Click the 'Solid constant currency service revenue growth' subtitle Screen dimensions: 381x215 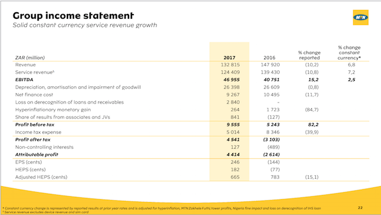pyautogui.click(x=85, y=25)
